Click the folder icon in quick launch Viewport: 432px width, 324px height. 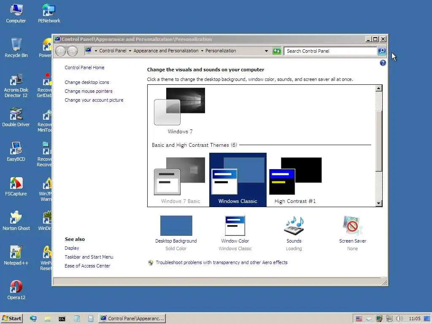[x=48, y=319]
